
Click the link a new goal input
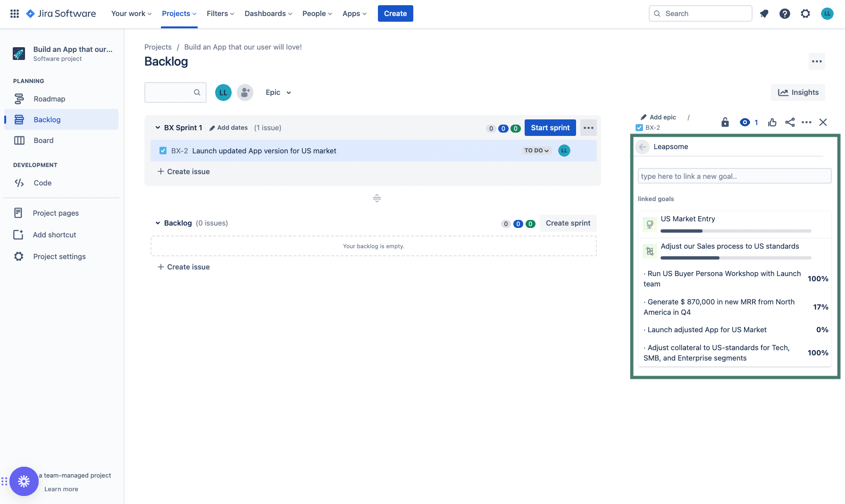click(x=734, y=176)
